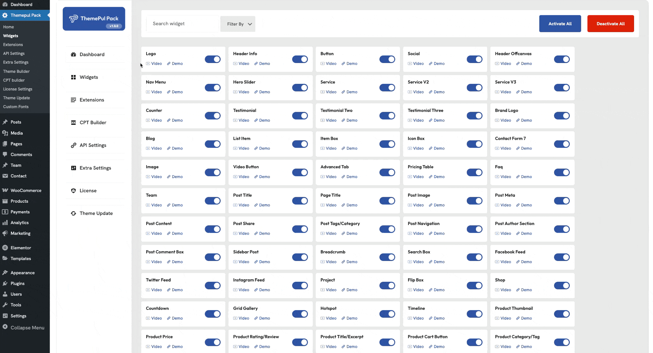Screen dimensions: 653x353
Task: Open the Demo link for Nav Menu
Action: 175,92
